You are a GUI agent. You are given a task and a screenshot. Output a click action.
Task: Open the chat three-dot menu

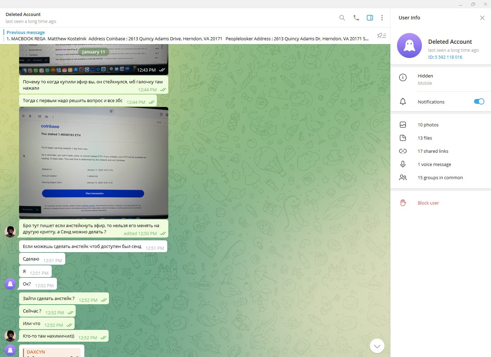click(382, 18)
